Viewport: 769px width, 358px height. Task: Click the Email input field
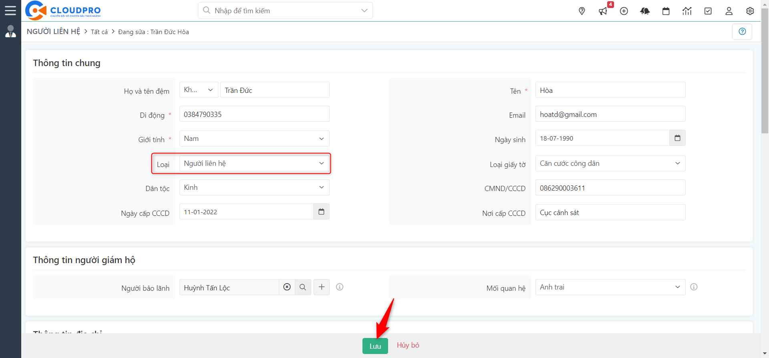[610, 114]
